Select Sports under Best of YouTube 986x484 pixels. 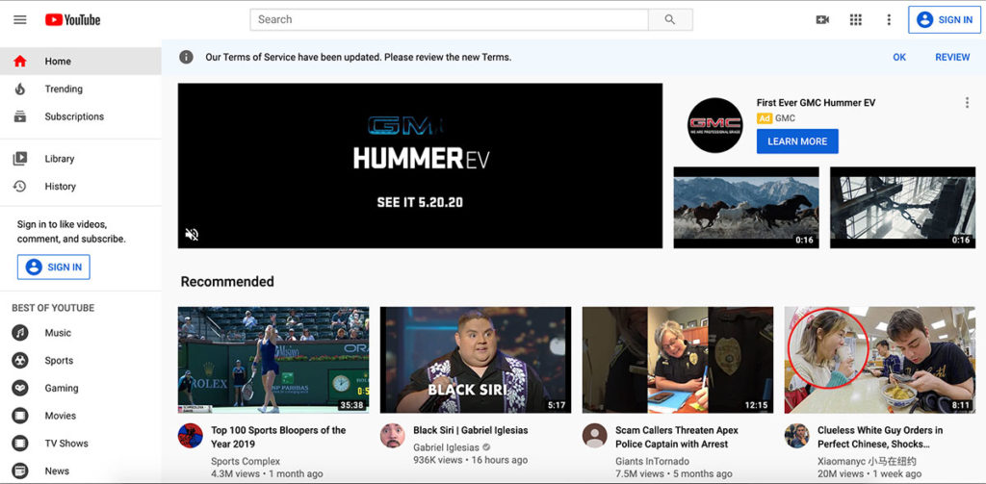[x=81, y=360]
